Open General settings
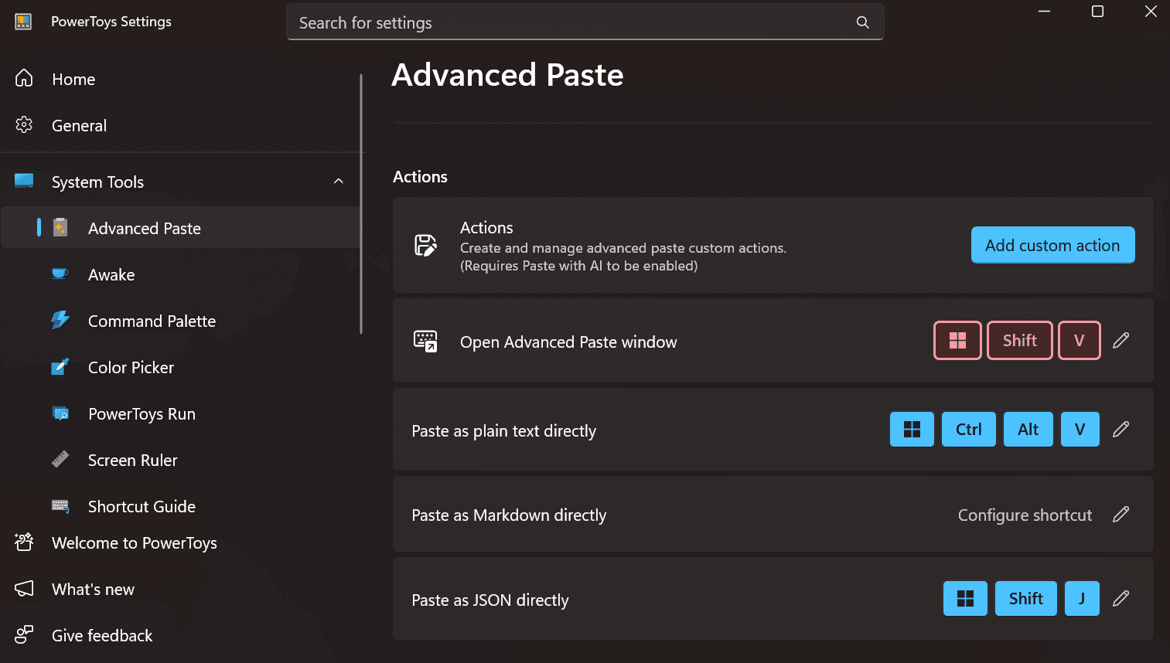Viewport: 1170px width, 663px height. (x=79, y=126)
